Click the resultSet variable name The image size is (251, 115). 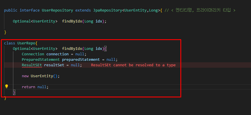[x=54, y=65]
